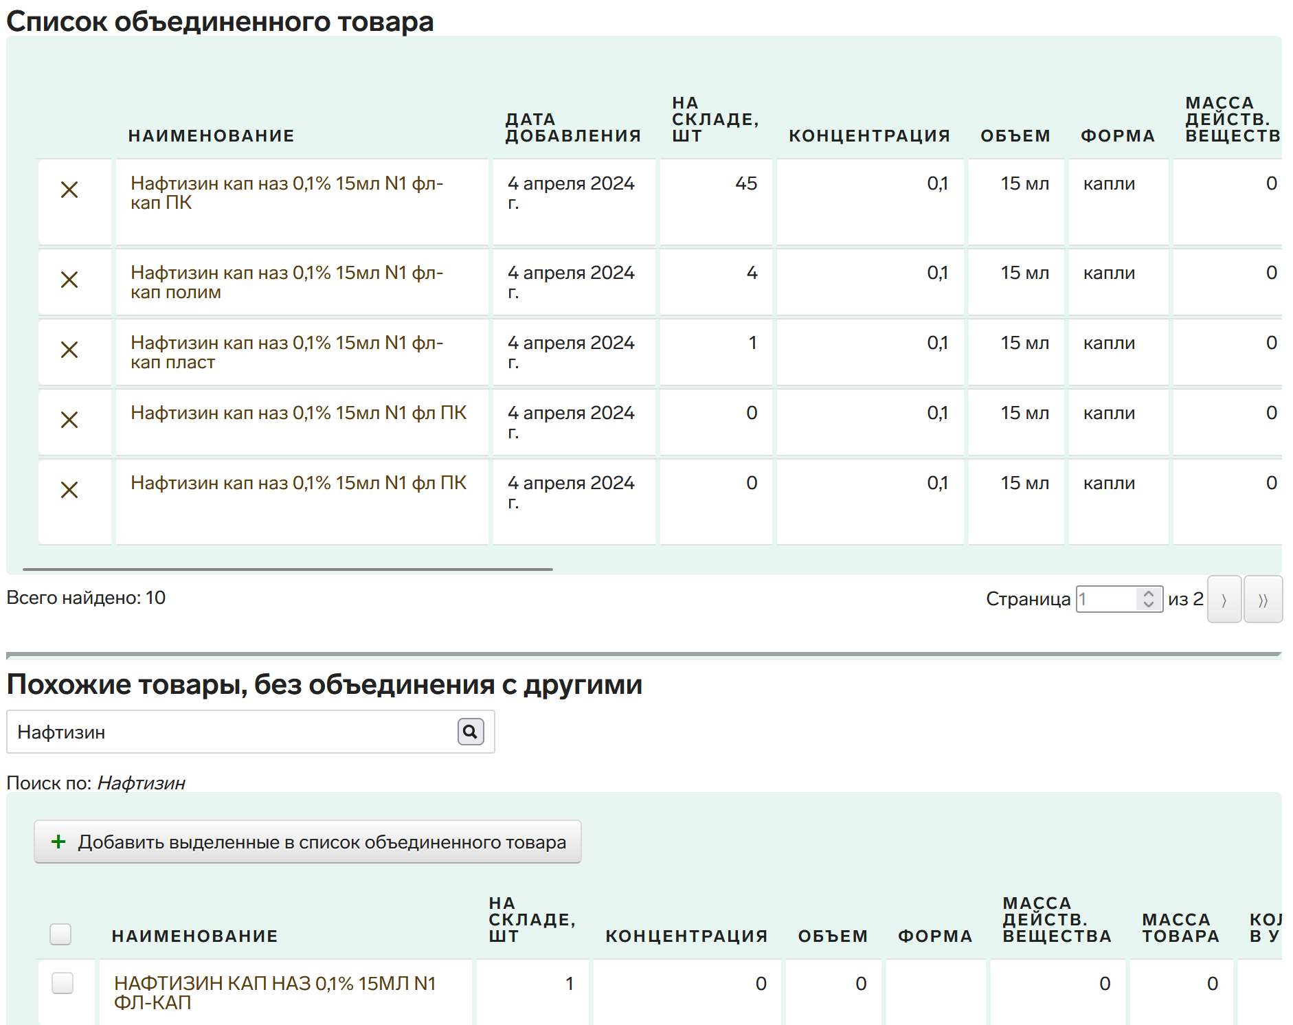Click the МАССА ТОВАРА column header in the lower table
The width and height of the screenshot is (1293, 1025).
click(1180, 928)
